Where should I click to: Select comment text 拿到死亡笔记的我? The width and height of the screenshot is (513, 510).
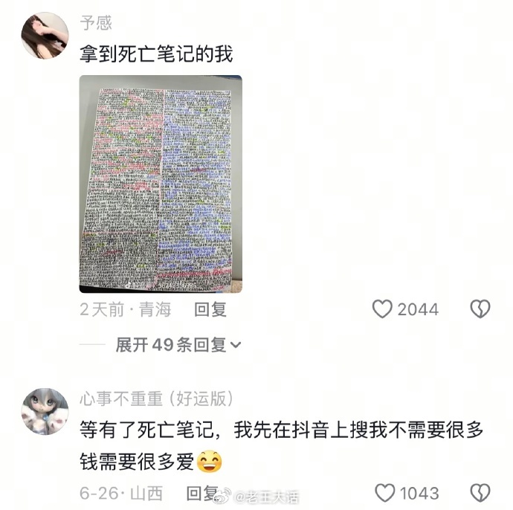[156, 54]
